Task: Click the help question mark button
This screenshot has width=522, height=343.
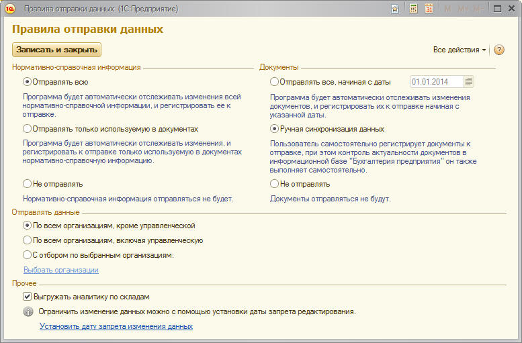Action: pyautogui.click(x=498, y=50)
